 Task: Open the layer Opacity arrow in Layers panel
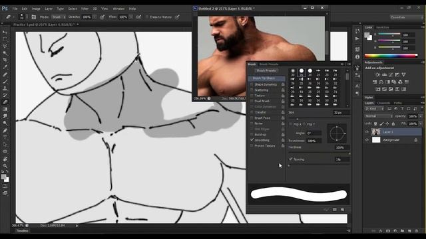421,116
